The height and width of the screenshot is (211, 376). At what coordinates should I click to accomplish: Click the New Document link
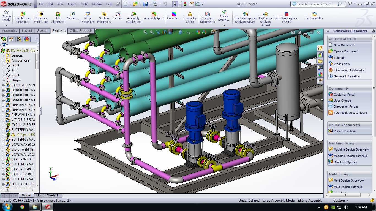pyautogui.click(x=344, y=45)
